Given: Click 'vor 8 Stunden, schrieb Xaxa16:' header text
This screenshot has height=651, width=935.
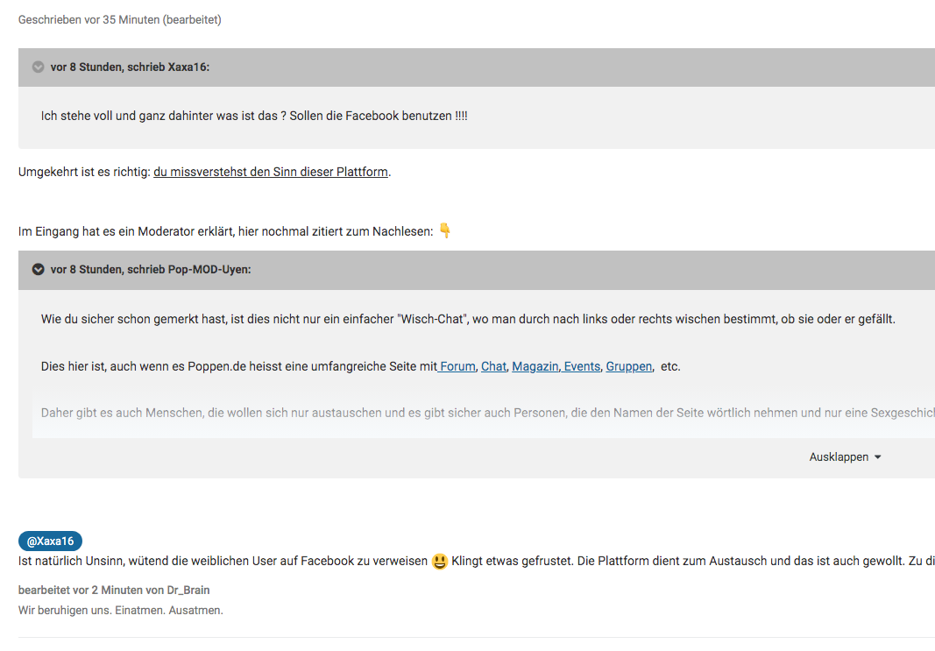Looking at the screenshot, I should 130,67.
